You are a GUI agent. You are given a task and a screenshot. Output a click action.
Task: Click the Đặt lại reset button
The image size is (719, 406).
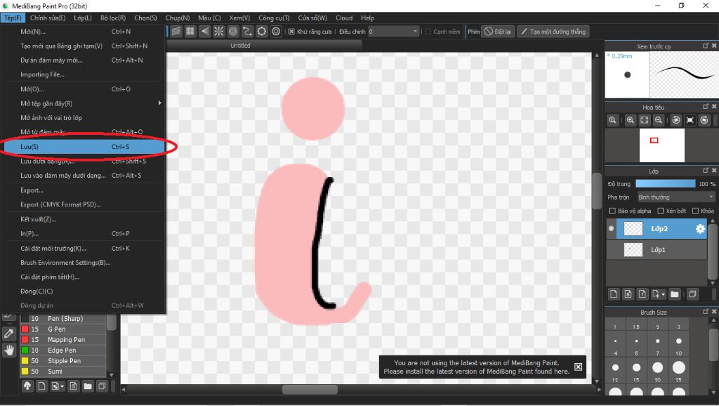pyautogui.click(x=498, y=32)
